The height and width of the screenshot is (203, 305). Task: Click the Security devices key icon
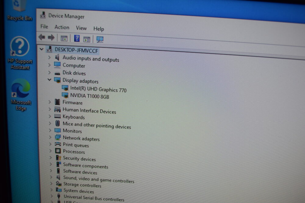pos(58,158)
